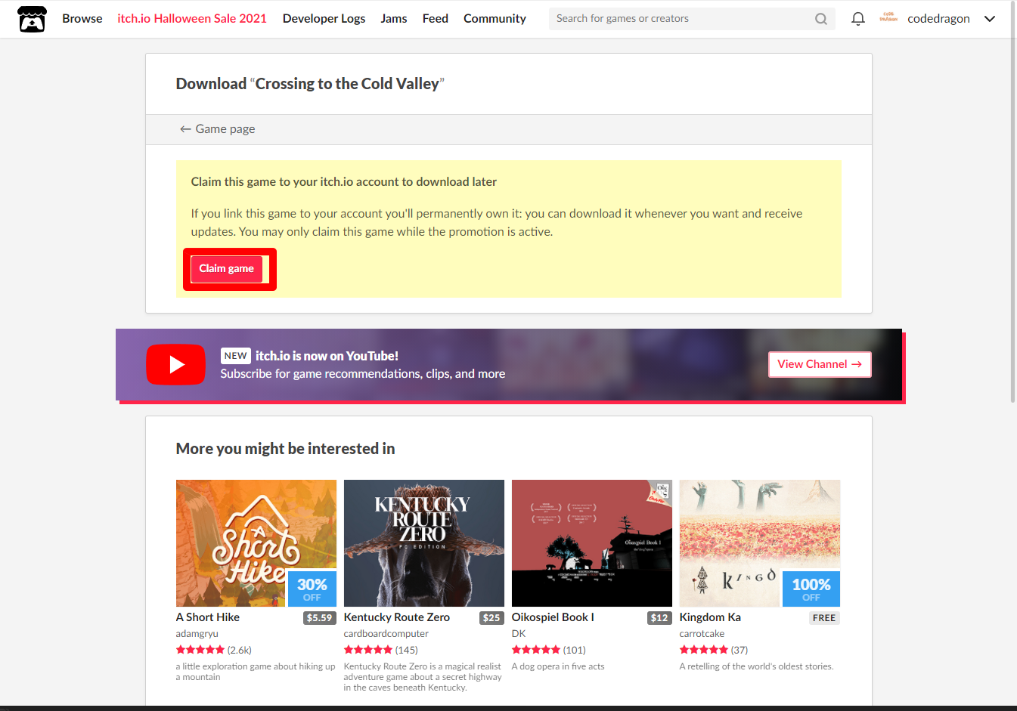The height and width of the screenshot is (711, 1017).
Task: Click the codedragon username
Action: point(938,19)
